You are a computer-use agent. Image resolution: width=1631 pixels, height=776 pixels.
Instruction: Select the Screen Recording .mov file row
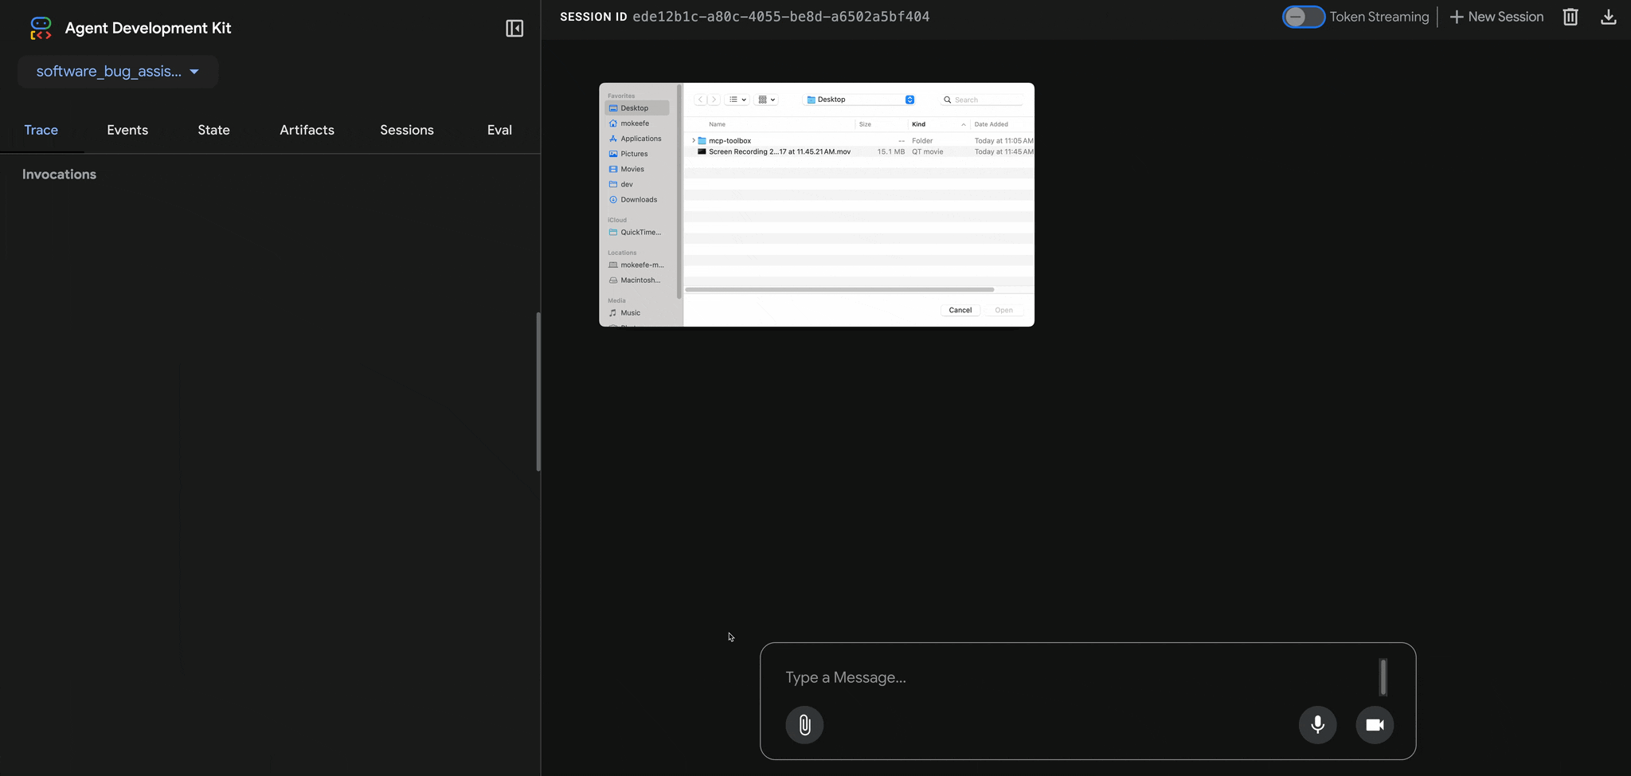pos(860,151)
